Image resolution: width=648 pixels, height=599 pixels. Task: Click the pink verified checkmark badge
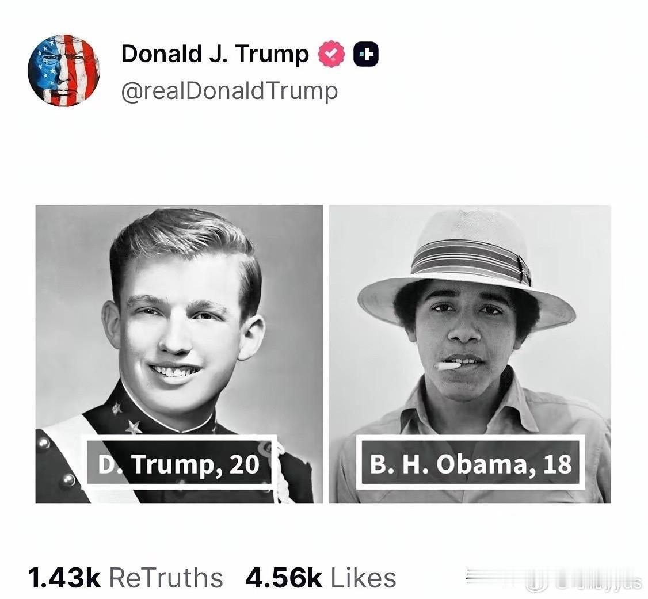pos(331,54)
